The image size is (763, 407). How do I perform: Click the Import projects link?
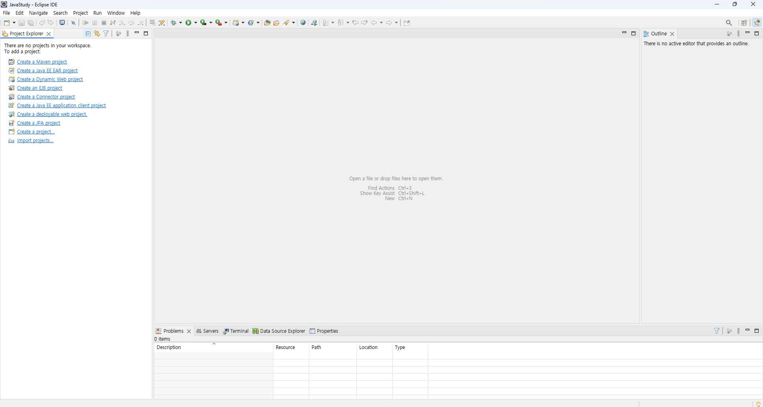(x=35, y=141)
